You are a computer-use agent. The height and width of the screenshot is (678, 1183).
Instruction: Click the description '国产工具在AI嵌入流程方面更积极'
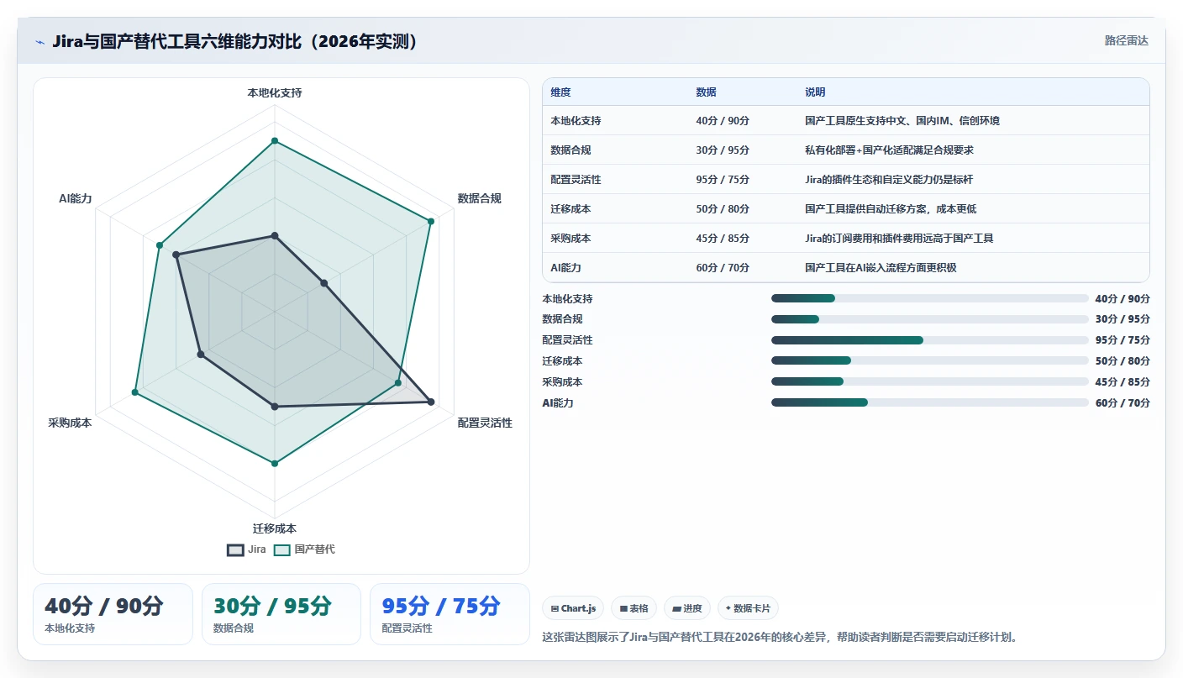[881, 268]
